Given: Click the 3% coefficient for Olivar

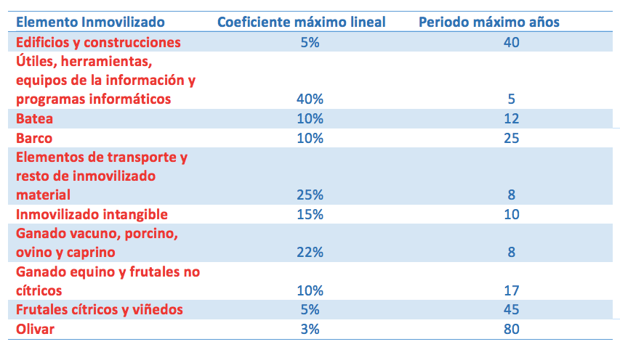Looking at the screenshot, I should (x=310, y=329).
